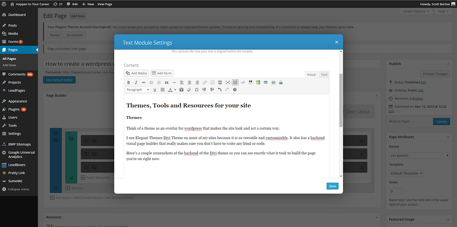Click Move to Trash link
Screen dimensions: 457x227
[399, 121]
